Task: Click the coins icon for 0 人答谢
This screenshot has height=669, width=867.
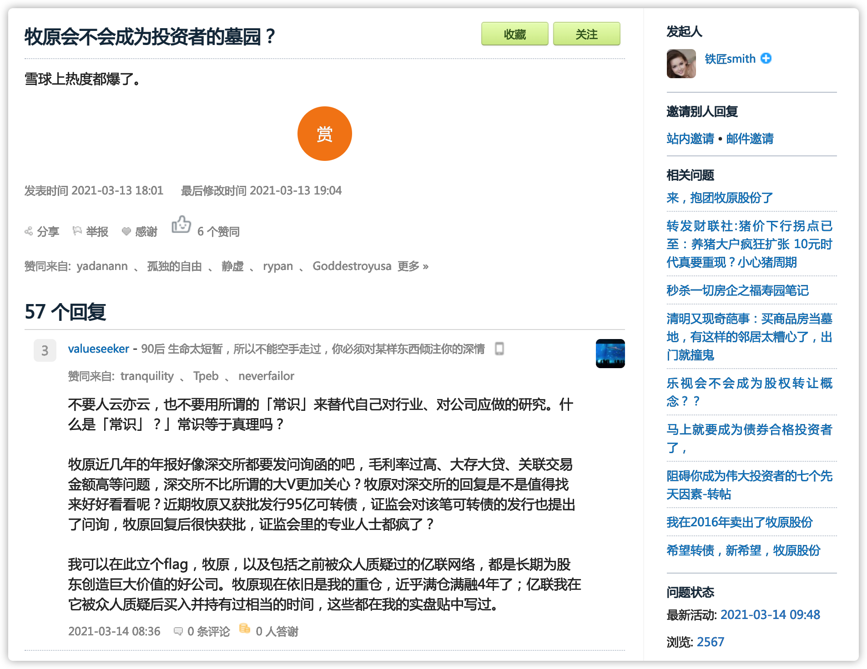Action: [x=245, y=629]
